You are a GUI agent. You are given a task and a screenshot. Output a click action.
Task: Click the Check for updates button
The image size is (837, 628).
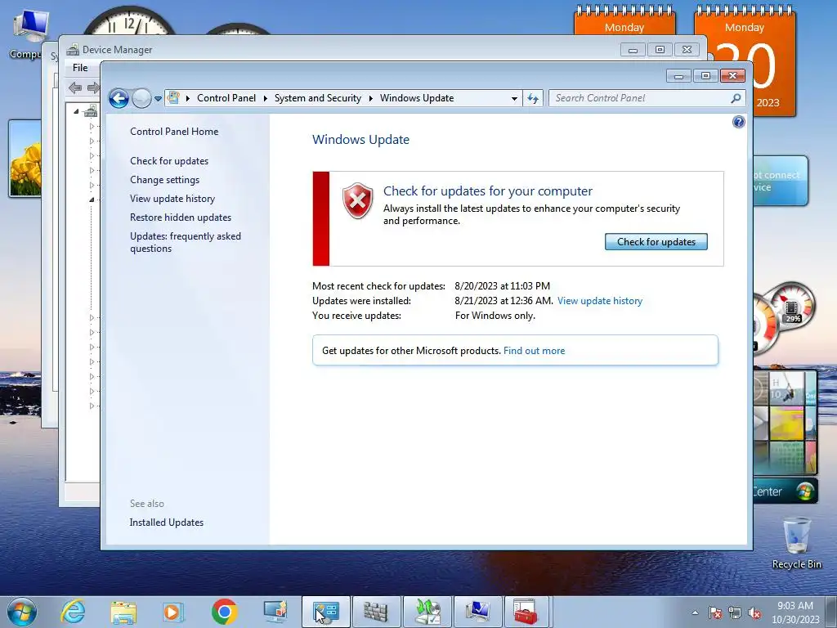[656, 242]
